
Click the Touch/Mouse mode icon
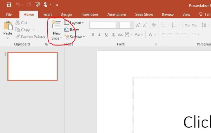(45, 5)
